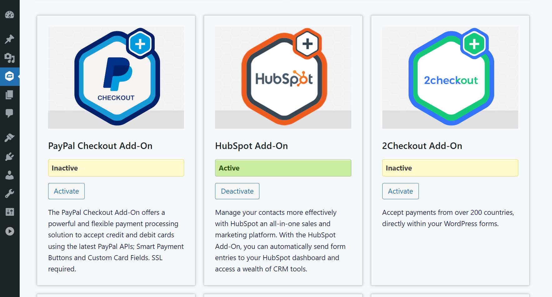Activate the PayPal Checkout Add-On
552x297 pixels.
click(x=66, y=191)
